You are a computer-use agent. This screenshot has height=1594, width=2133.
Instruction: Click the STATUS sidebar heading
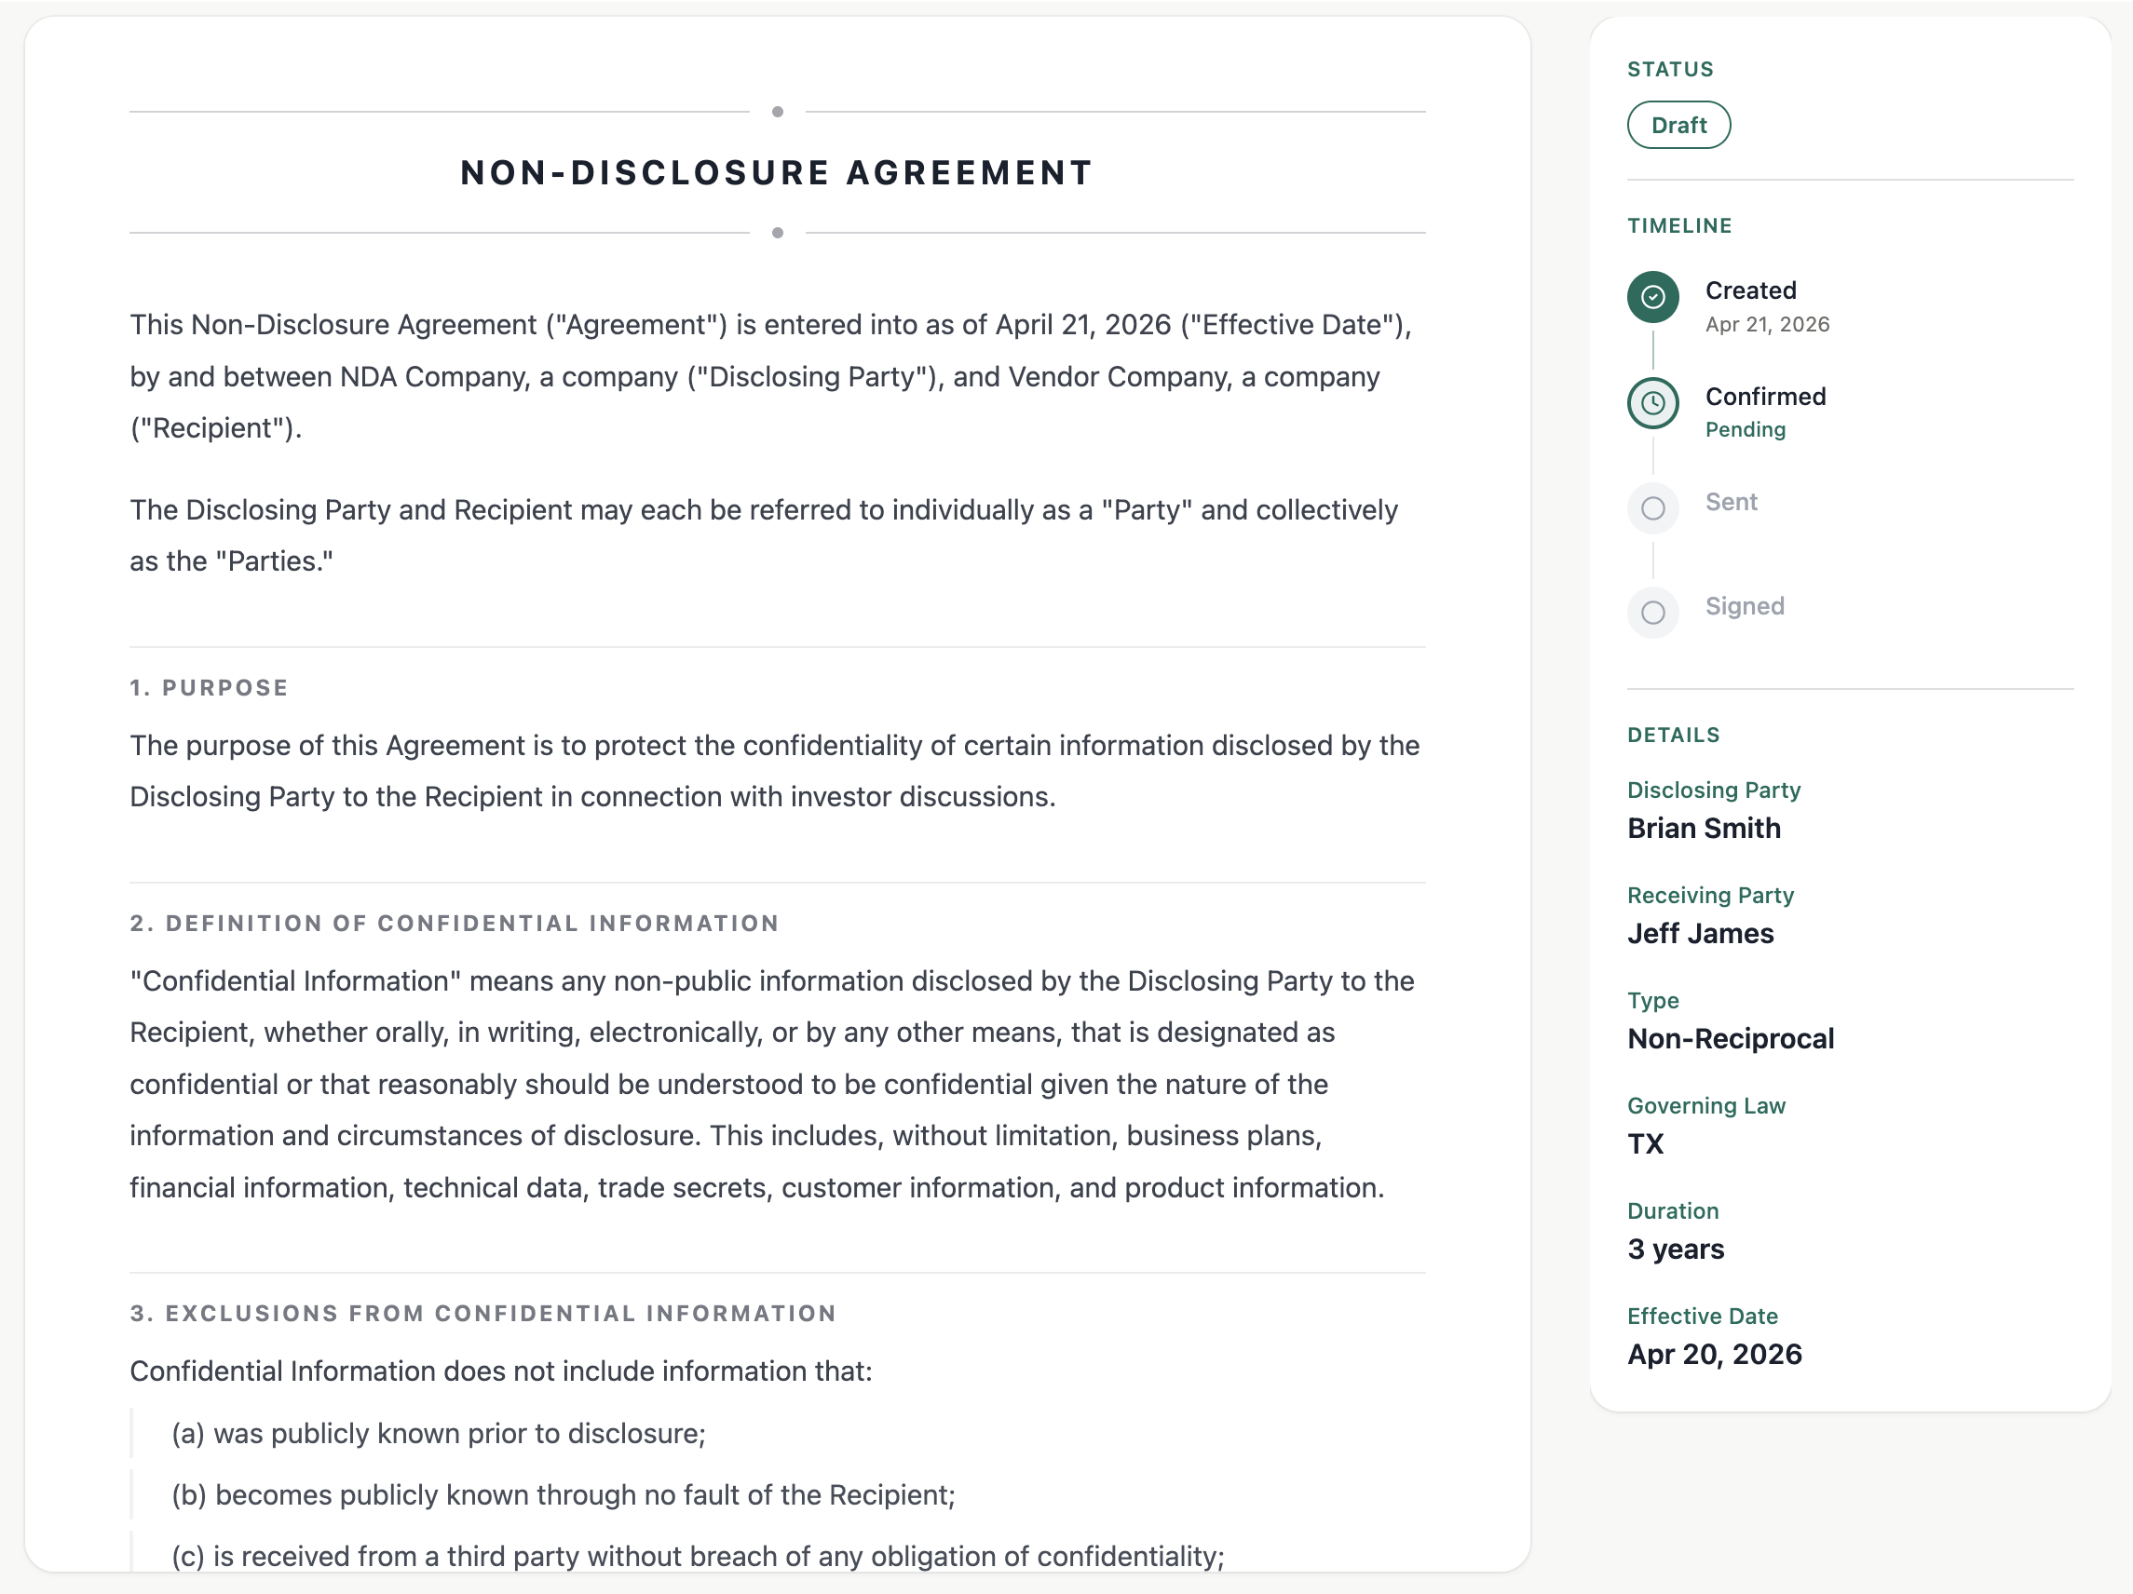1670,70
